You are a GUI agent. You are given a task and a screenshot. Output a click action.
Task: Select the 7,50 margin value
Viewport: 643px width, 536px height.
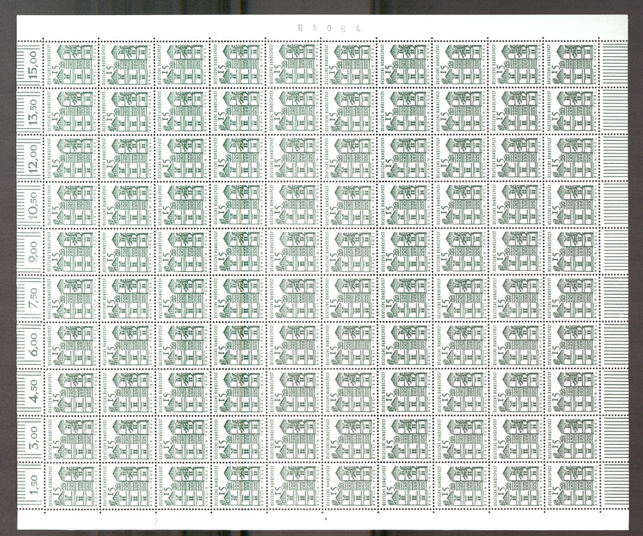pos(33,297)
